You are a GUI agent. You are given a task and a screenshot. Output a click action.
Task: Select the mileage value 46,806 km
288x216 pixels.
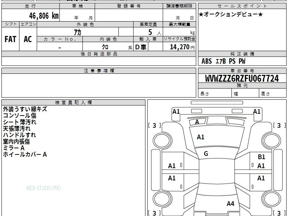point(44,15)
